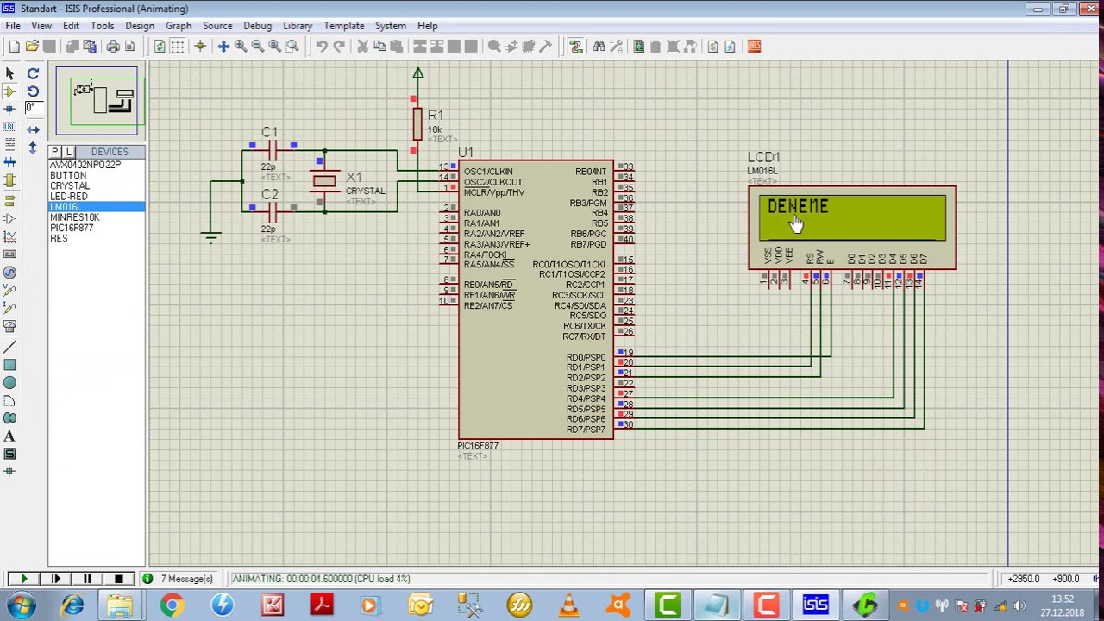Select MINRES10K in devices list

pos(75,217)
